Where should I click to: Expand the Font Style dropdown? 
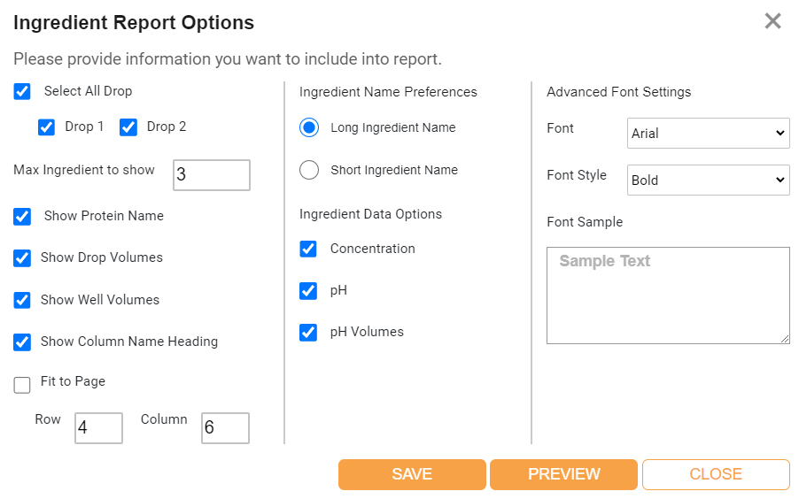click(x=708, y=180)
